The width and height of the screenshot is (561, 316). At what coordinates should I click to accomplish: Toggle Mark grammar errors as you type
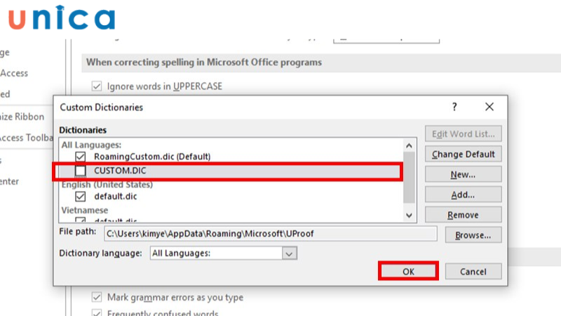pos(97,297)
